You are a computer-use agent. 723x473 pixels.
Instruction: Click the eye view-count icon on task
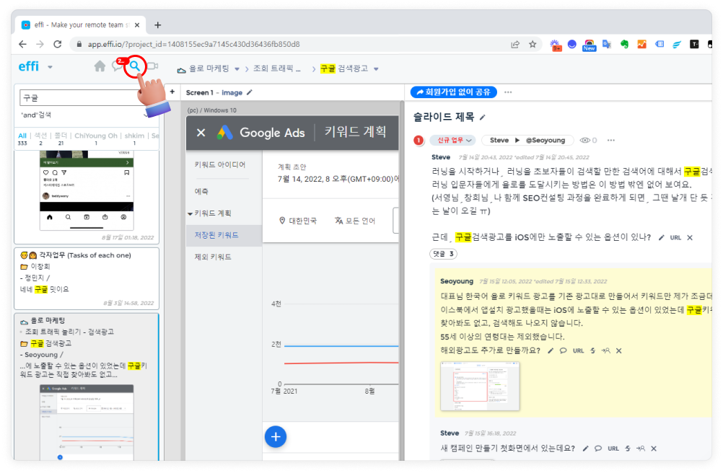point(585,141)
